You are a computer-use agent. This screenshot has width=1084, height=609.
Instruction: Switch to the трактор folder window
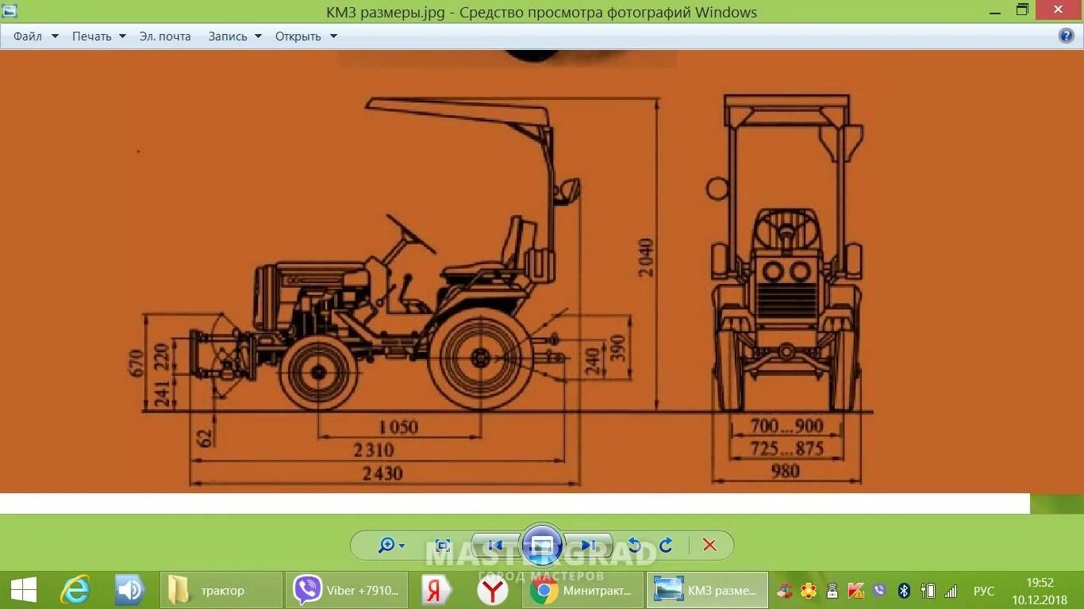click(x=221, y=590)
